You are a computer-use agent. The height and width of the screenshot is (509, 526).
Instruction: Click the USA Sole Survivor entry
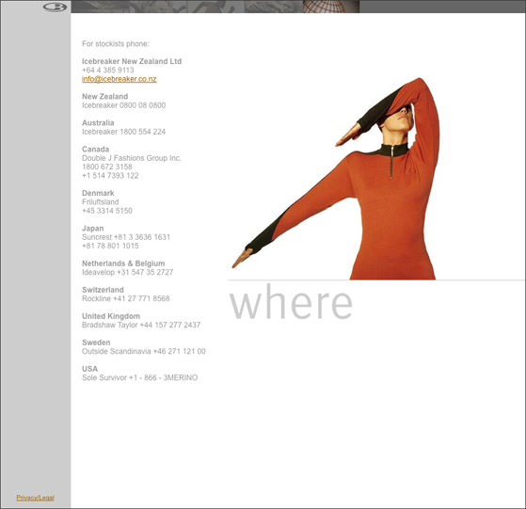tap(139, 374)
